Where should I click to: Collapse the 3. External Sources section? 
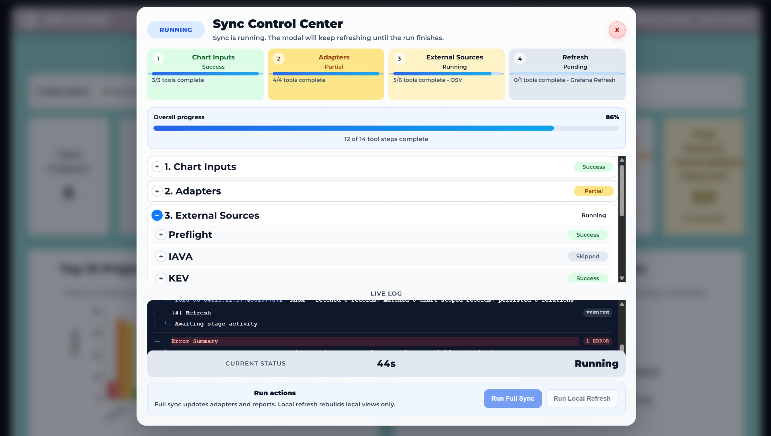click(x=157, y=215)
